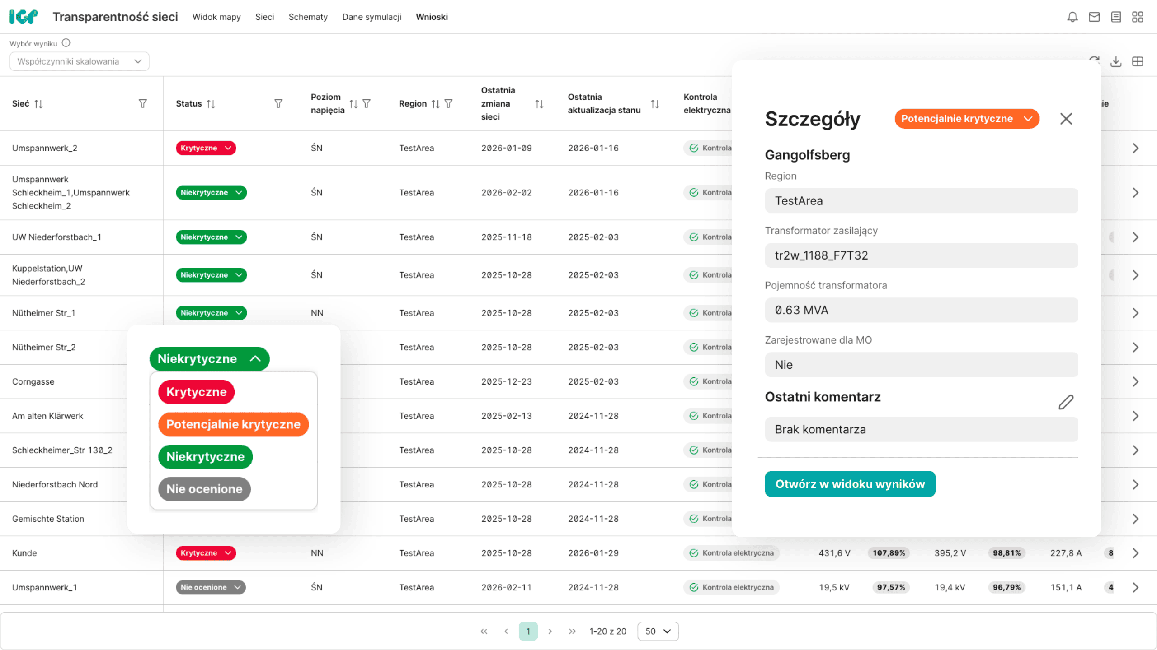Open Krytyczne status dropdown for Umspannwerk_2
Viewport: 1157px width, 650px height.
pos(206,148)
